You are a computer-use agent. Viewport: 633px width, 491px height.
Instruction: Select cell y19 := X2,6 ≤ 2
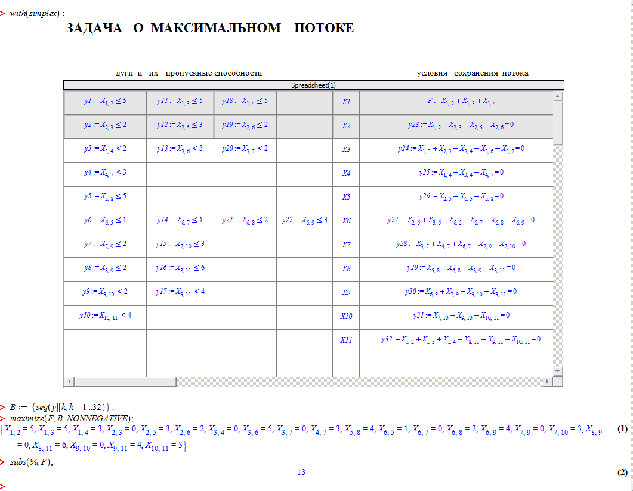pos(245,126)
